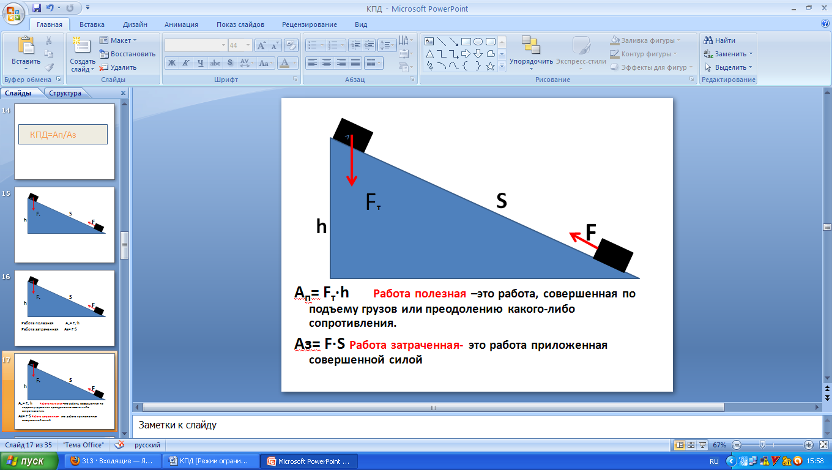Click the Office button logo

(x=13, y=12)
